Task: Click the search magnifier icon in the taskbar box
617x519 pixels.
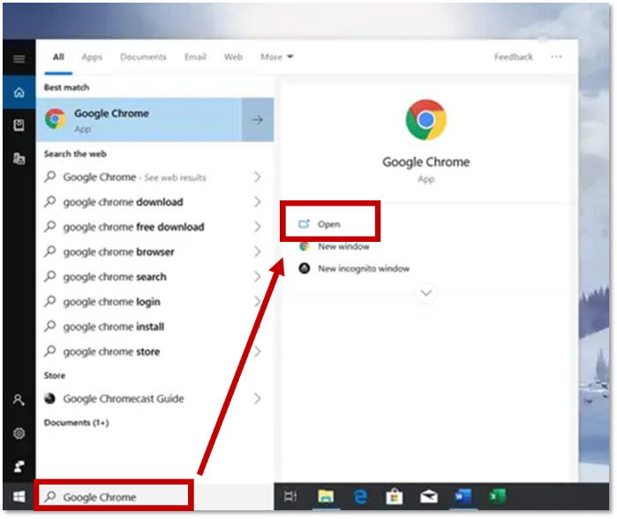Action: coord(50,497)
